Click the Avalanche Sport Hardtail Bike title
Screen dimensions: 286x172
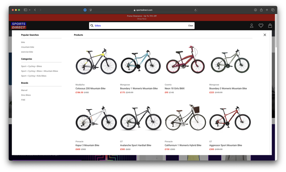pos(135,145)
